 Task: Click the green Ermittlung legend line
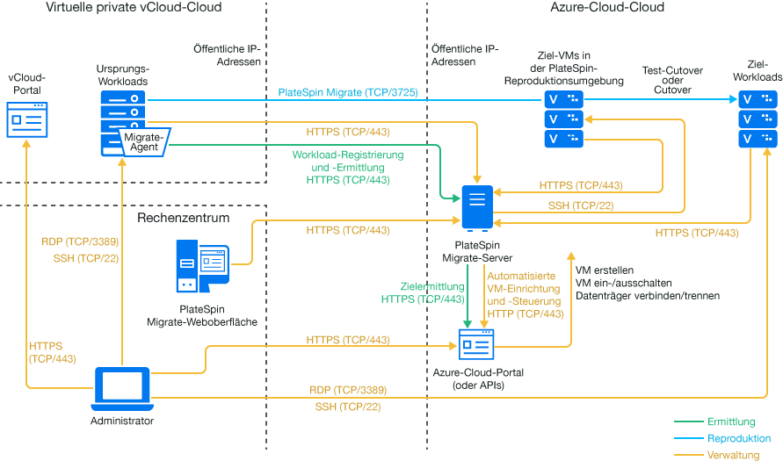click(686, 422)
